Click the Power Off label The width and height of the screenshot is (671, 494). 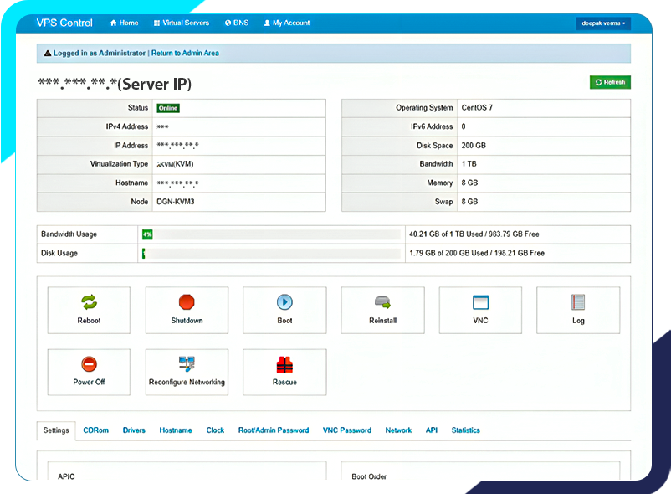pyautogui.click(x=89, y=382)
